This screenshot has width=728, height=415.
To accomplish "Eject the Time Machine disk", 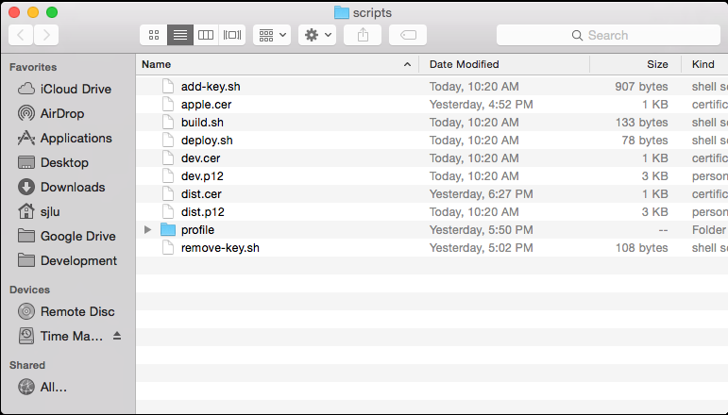I will (x=117, y=336).
